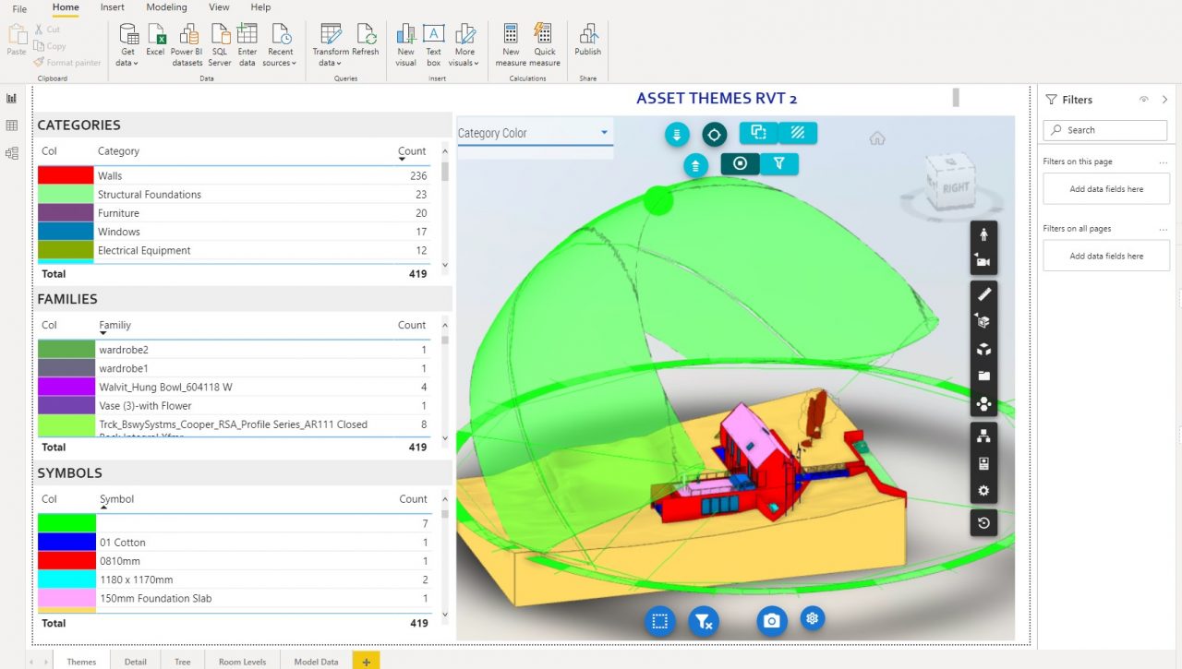Click the green color swatch beside Structural Foundations
1182x669 pixels.
tap(66, 194)
